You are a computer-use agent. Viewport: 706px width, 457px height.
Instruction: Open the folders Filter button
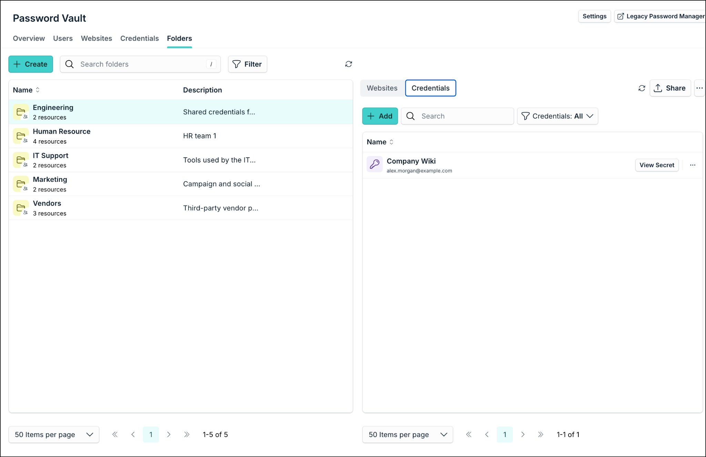tap(248, 64)
